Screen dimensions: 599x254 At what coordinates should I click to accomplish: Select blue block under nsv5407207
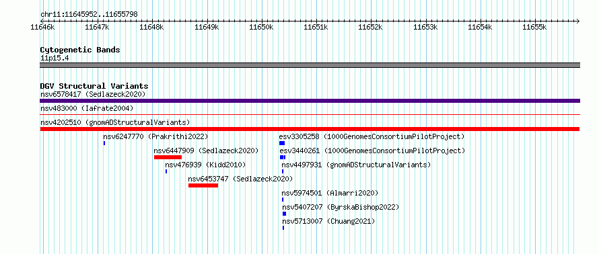point(284,214)
